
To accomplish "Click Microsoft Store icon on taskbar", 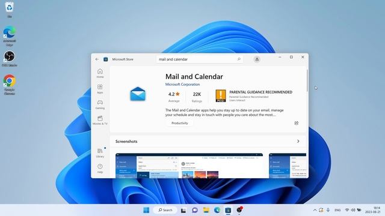I will (228, 210).
